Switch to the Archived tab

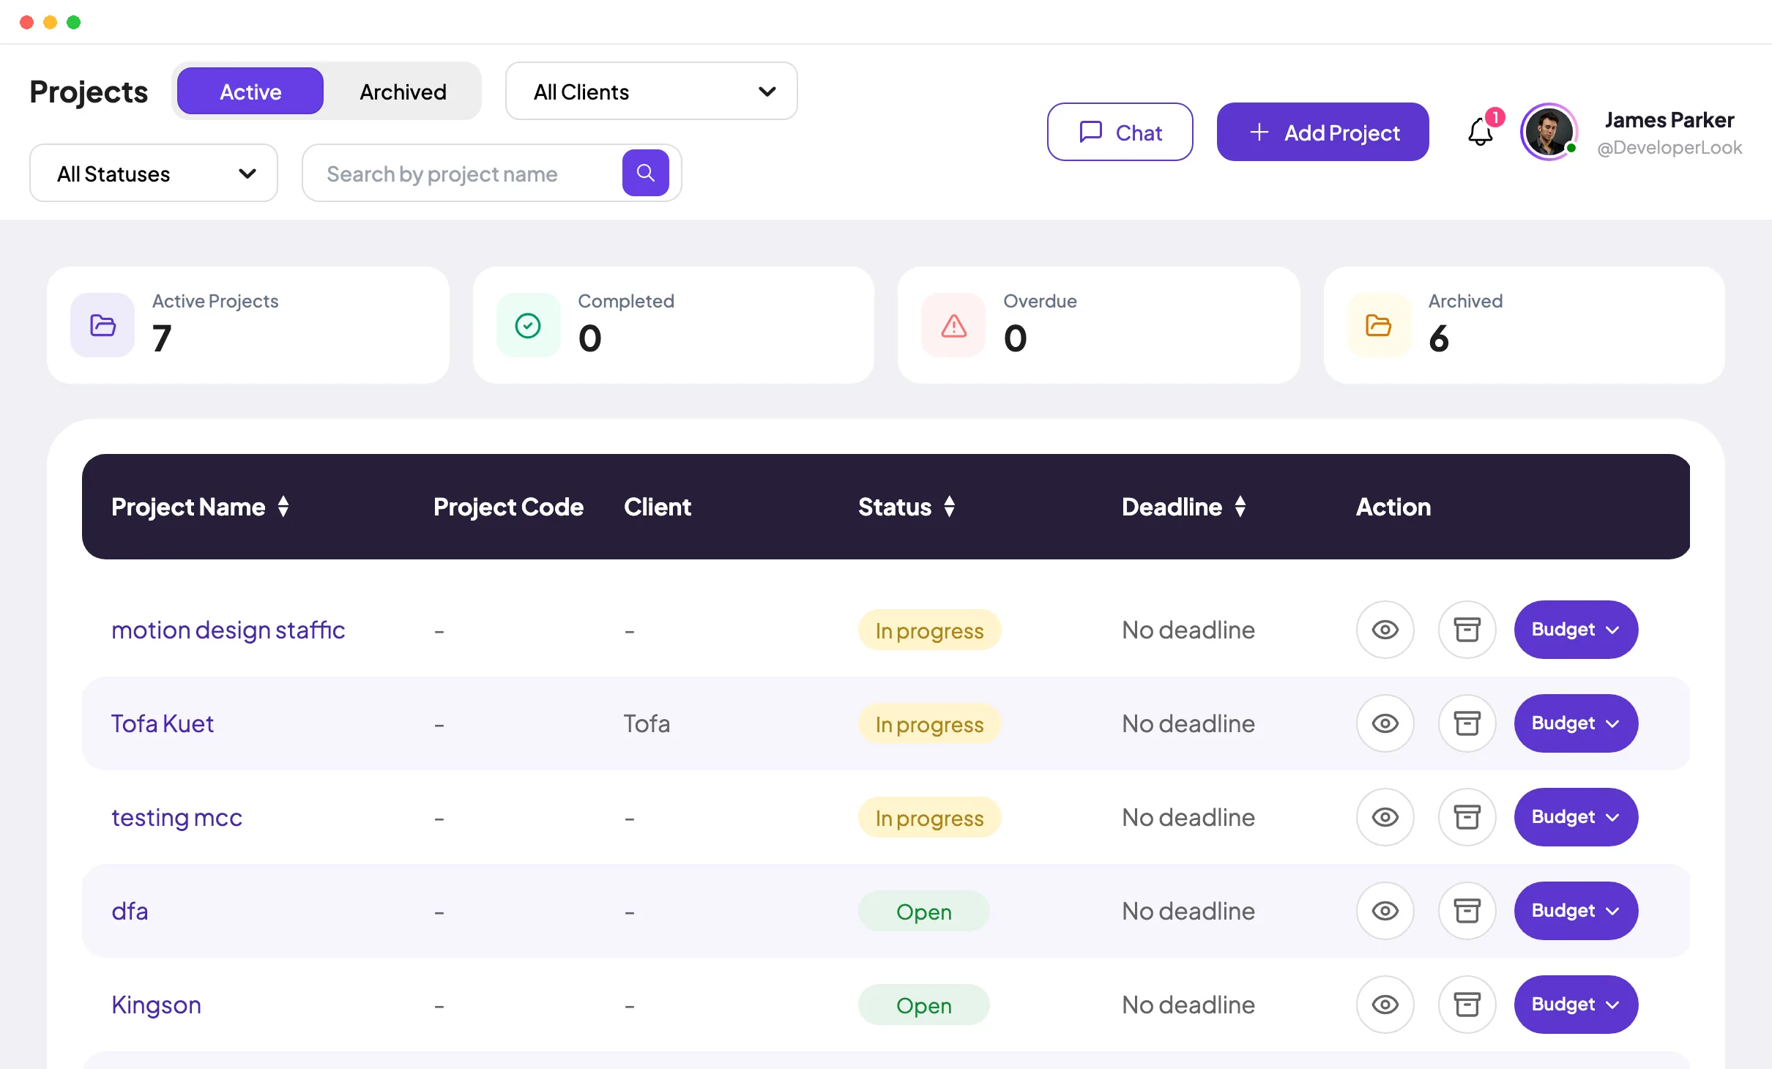coord(403,92)
